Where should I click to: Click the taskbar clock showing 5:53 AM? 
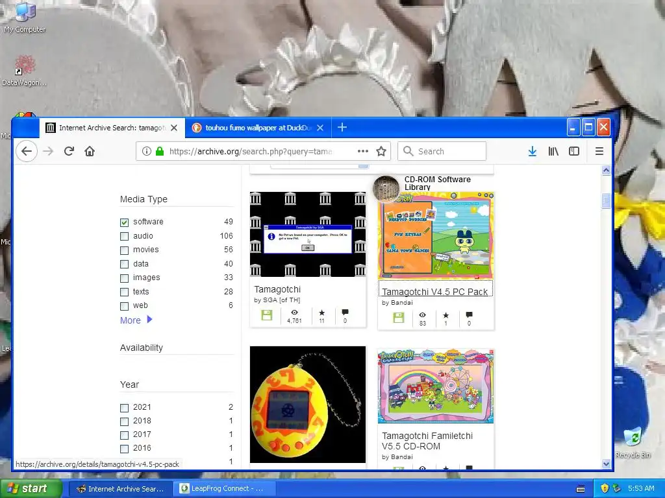point(641,488)
